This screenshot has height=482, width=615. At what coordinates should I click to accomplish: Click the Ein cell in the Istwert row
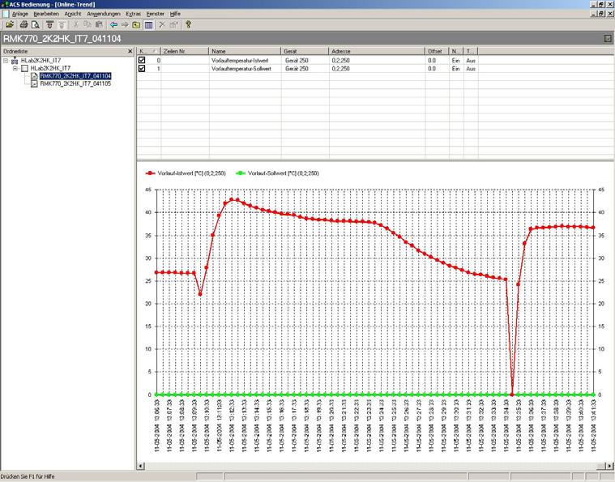(x=455, y=61)
